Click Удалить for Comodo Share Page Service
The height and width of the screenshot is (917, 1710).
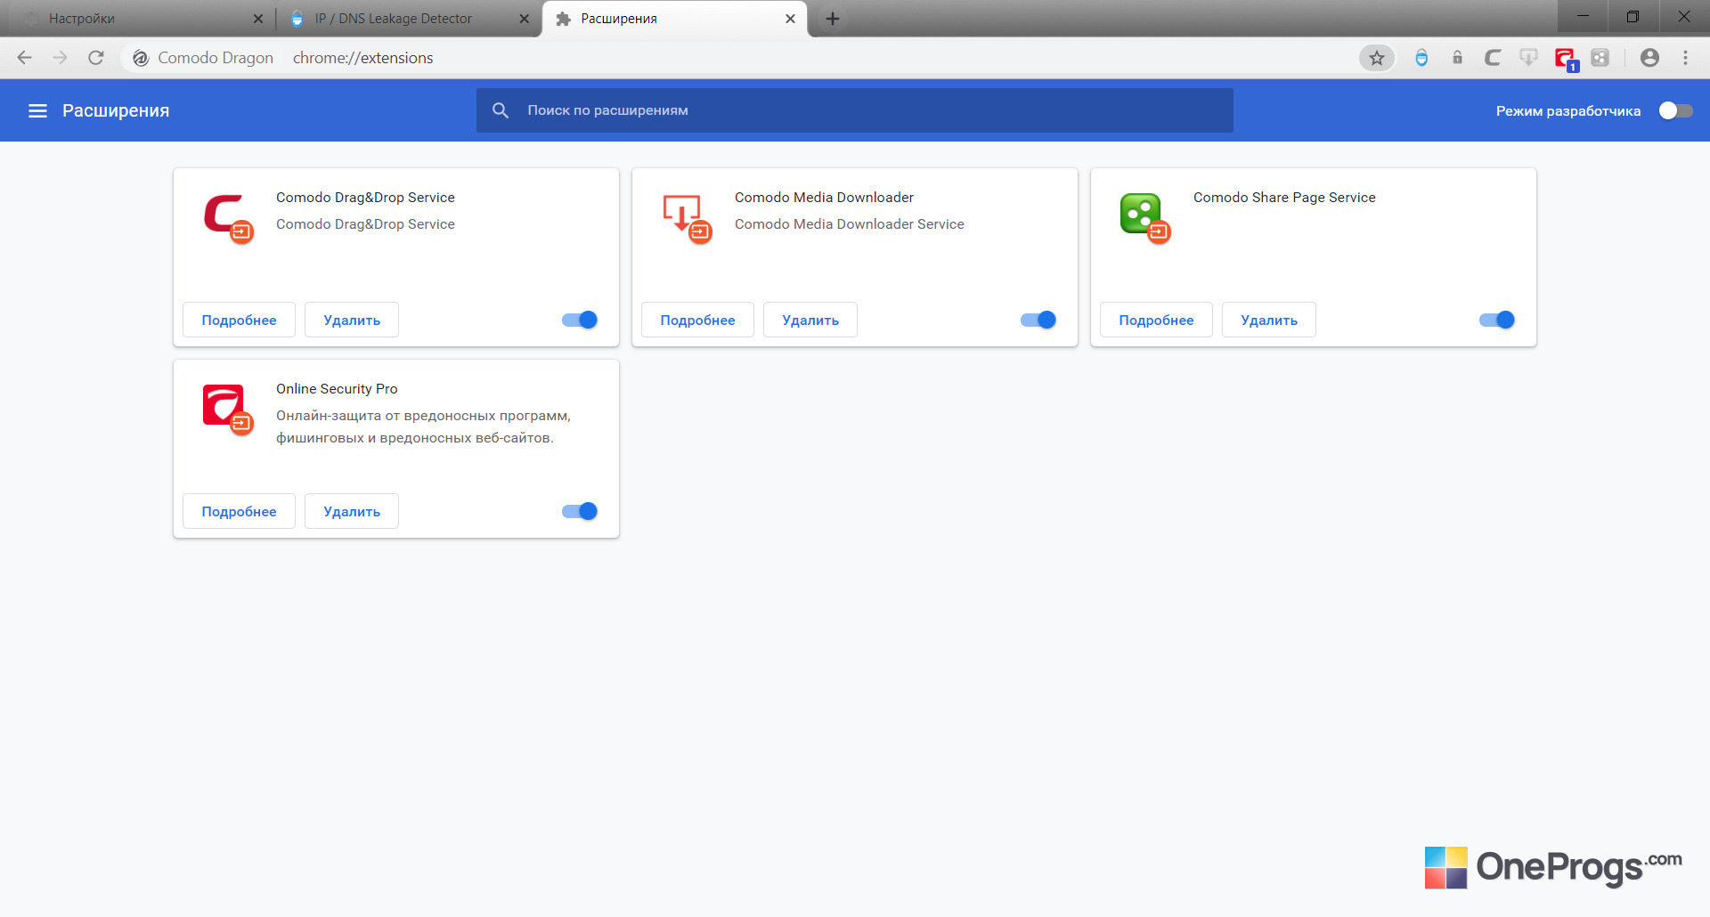point(1269,320)
